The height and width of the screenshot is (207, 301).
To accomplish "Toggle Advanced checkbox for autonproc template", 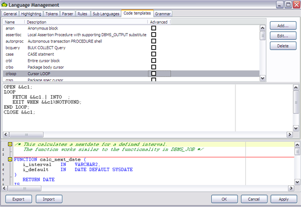I will click(154, 41).
